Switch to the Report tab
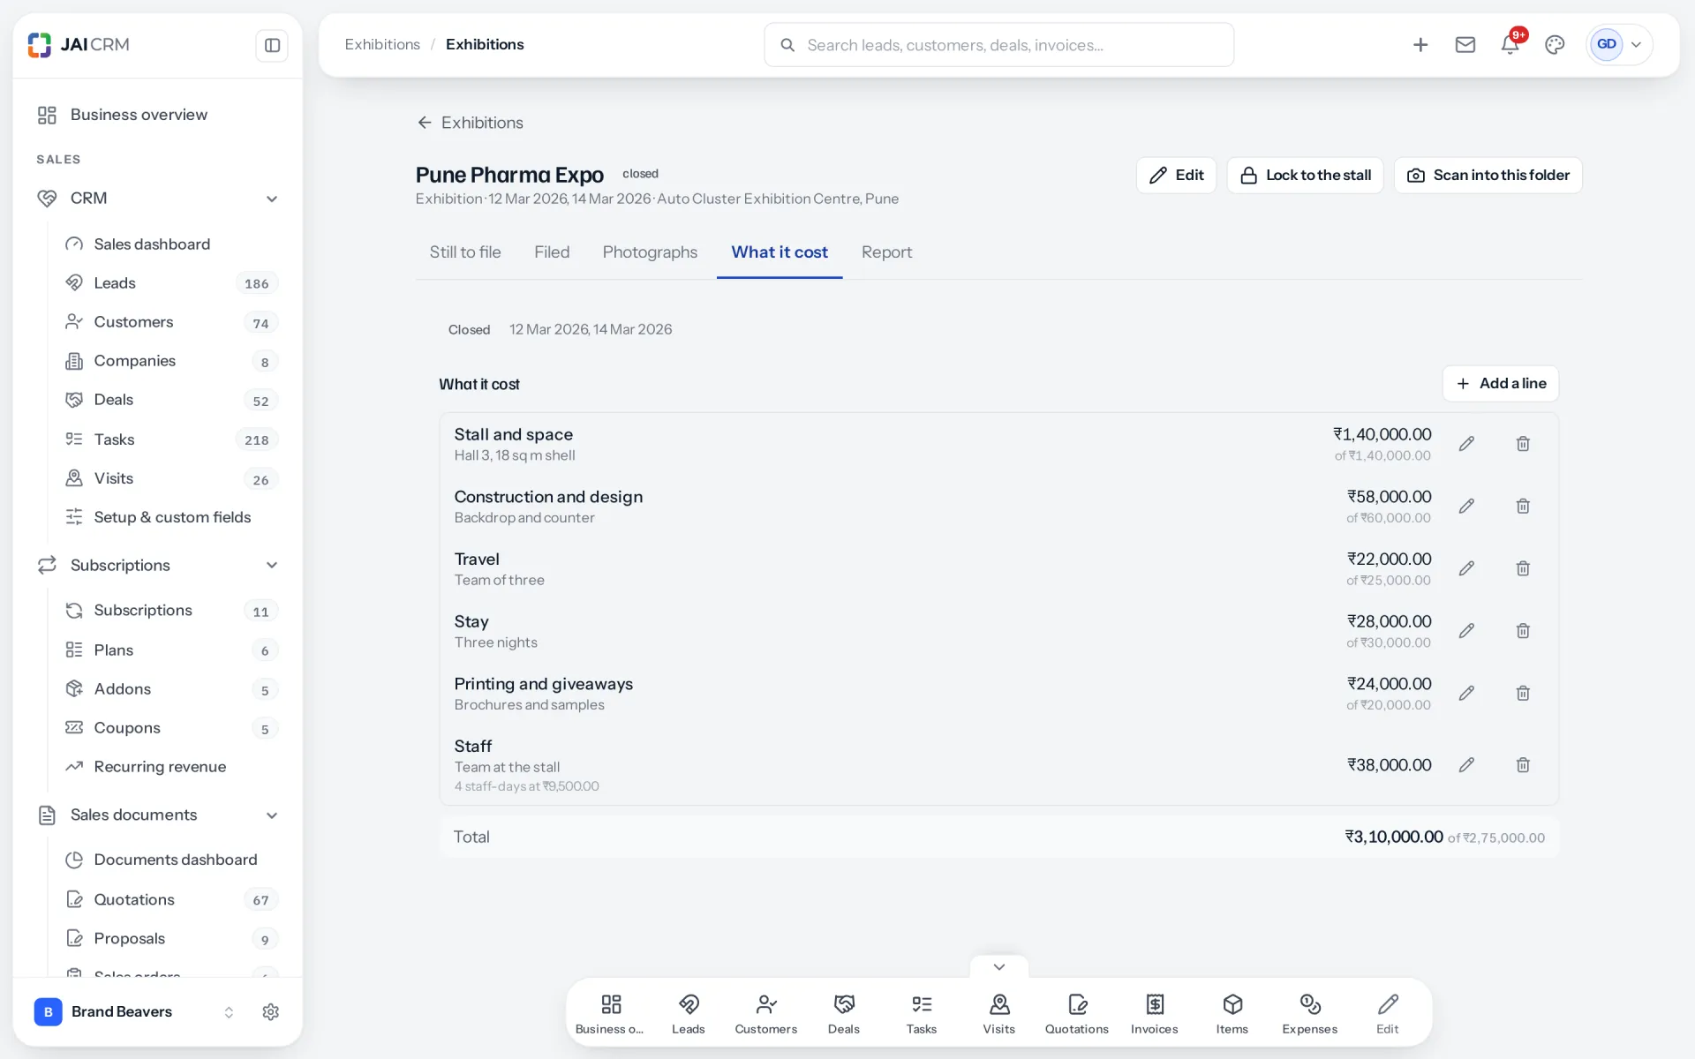The height and width of the screenshot is (1059, 1695). [886, 252]
